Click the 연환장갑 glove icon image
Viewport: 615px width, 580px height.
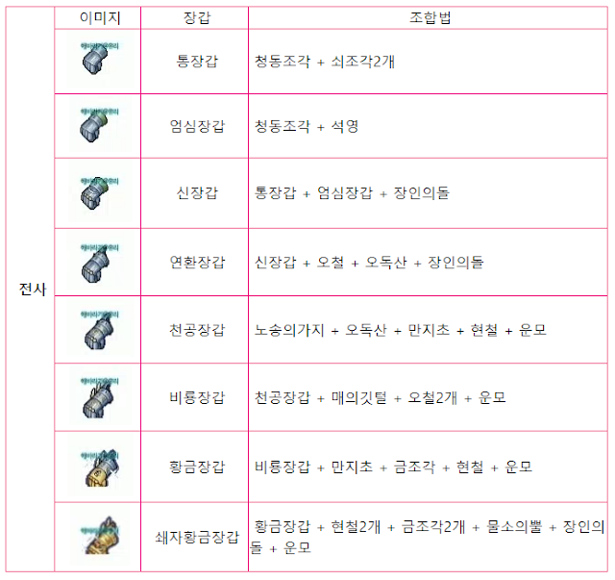click(98, 263)
